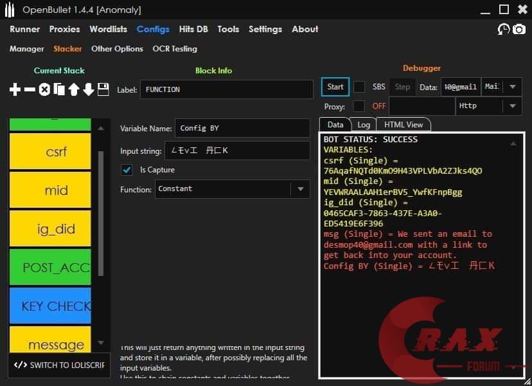Click the minus icon to remove selected block

(30, 90)
